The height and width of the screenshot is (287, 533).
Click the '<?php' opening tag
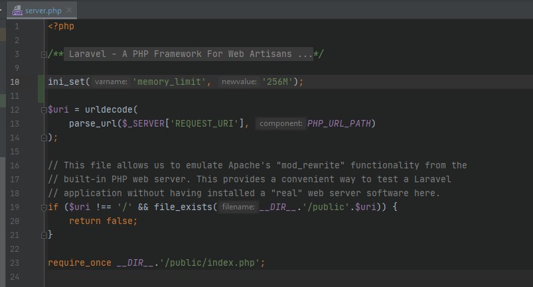(x=61, y=26)
